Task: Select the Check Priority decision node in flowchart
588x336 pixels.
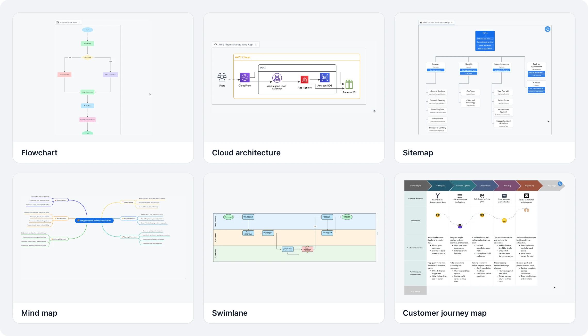Action: [x=87, y=57]
